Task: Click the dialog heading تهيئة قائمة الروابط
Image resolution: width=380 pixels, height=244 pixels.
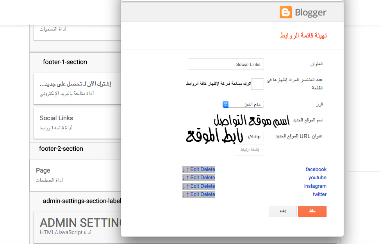Action: click(303, 36)
